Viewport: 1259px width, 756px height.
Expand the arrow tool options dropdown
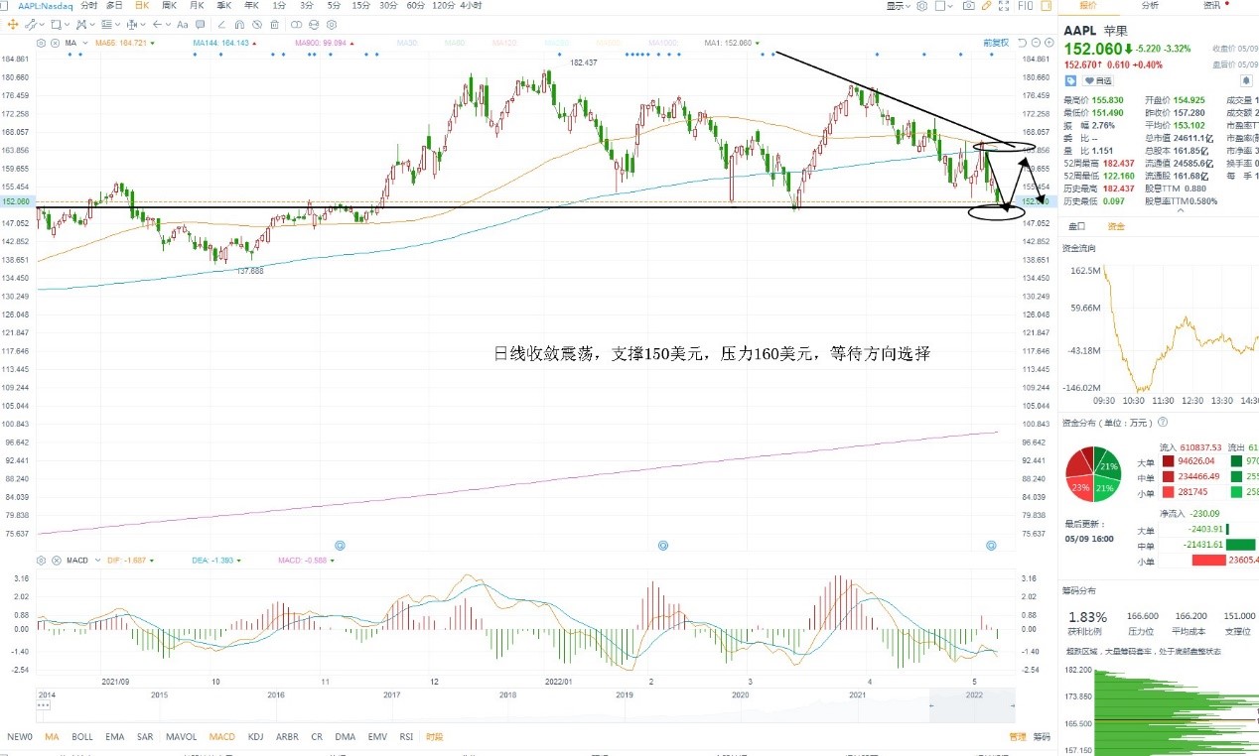click(168, 24)
